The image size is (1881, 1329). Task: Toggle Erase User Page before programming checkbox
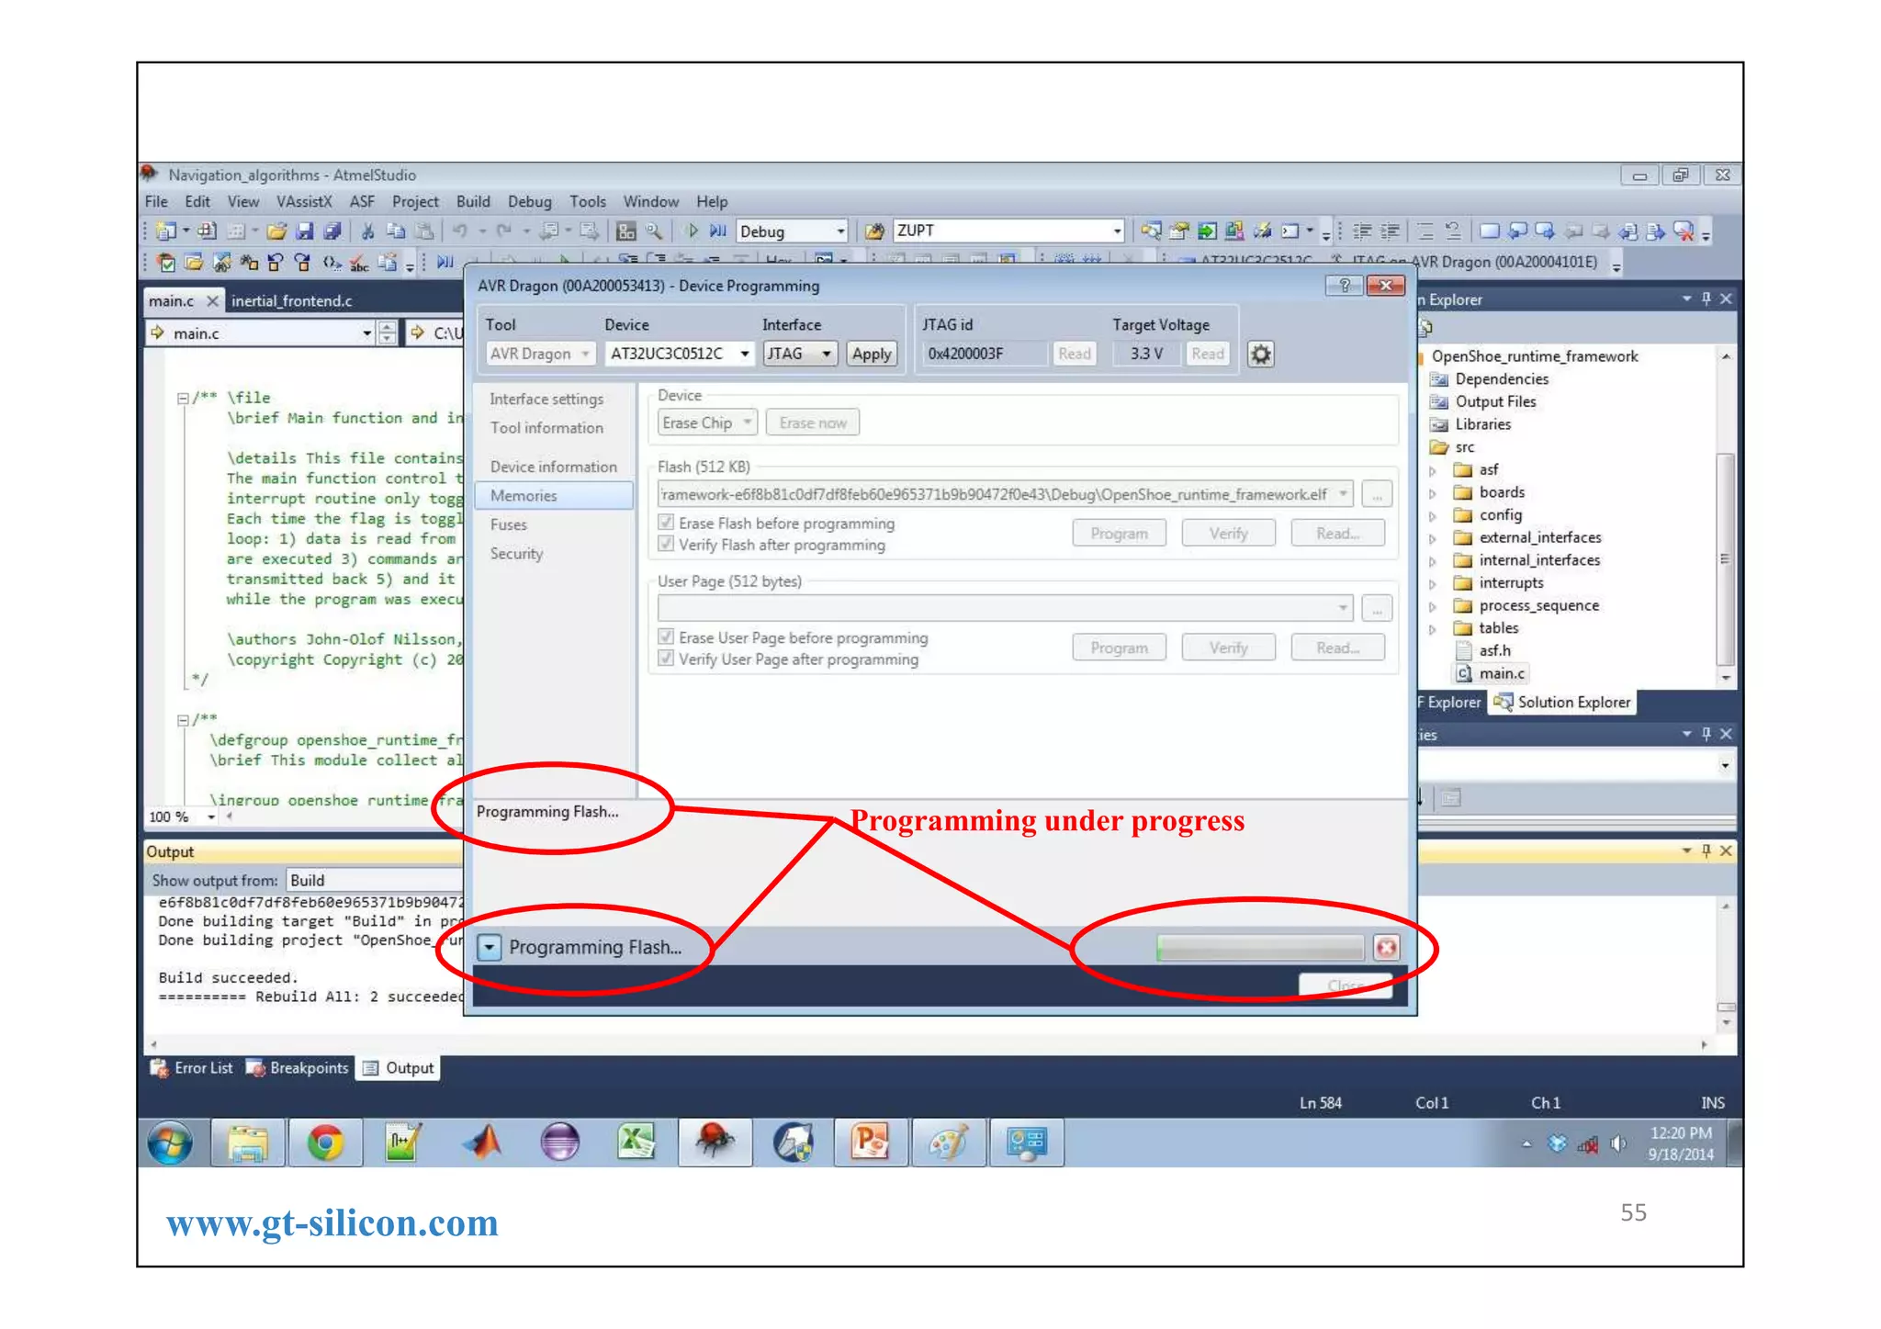[666, 637]
